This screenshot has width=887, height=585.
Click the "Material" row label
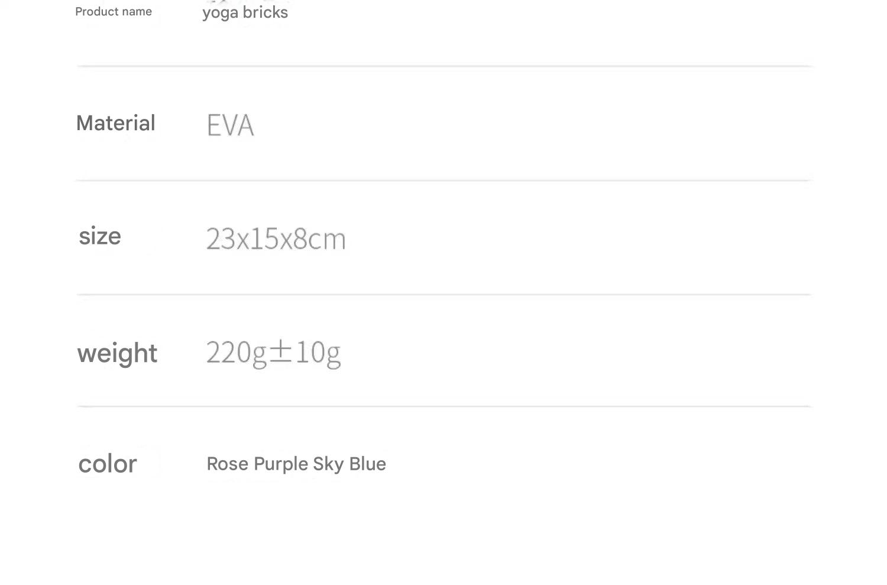coord(116,124)
